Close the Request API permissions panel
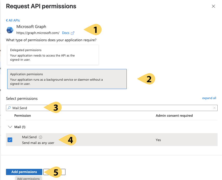Screen dimensions: 222x180 click(x=213, y=6)
